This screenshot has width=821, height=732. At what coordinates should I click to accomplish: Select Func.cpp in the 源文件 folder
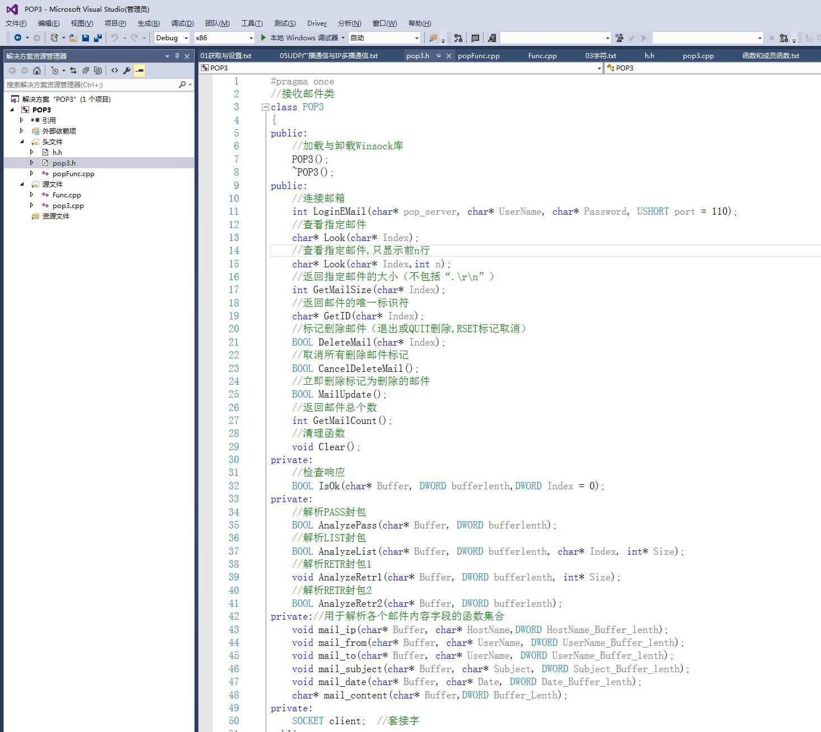pyautogui.click(x=67, y=195)
